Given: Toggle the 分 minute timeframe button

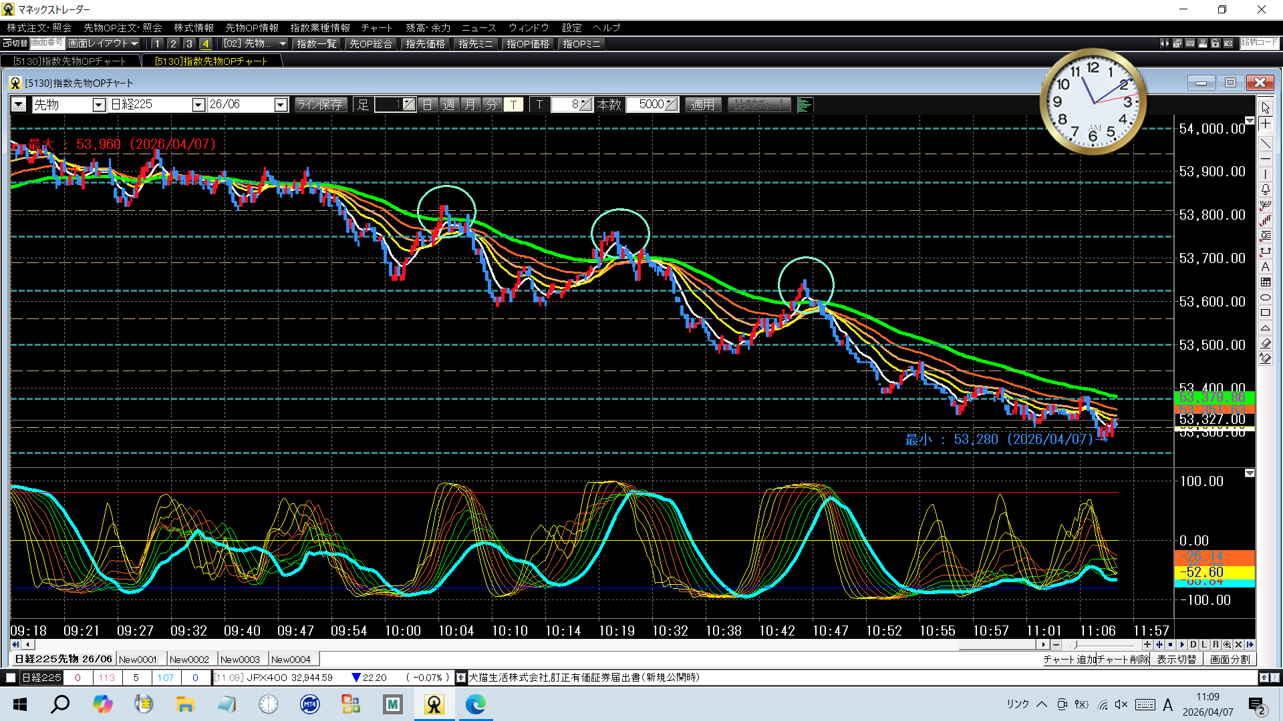Looking at the screenshot, I should tap(491, 105).
